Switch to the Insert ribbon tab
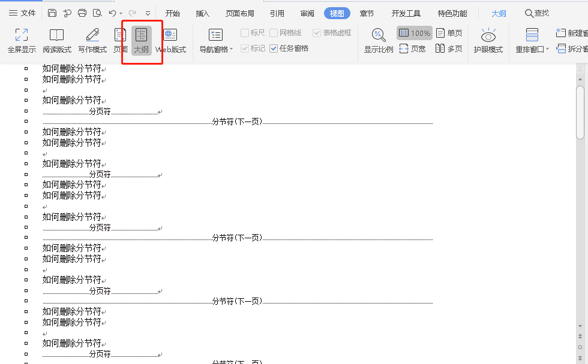The height and width of the screenshot is (364, 588). click(202, 13)
